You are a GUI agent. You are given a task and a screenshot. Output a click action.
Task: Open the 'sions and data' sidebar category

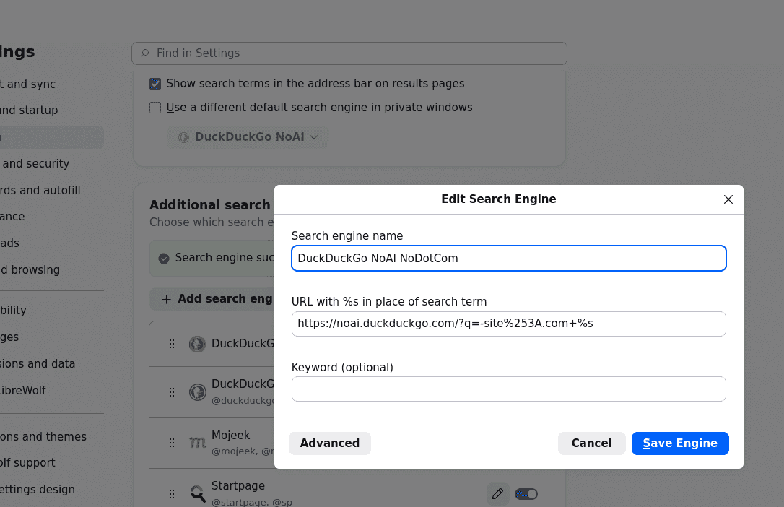[x=38, y=363]
